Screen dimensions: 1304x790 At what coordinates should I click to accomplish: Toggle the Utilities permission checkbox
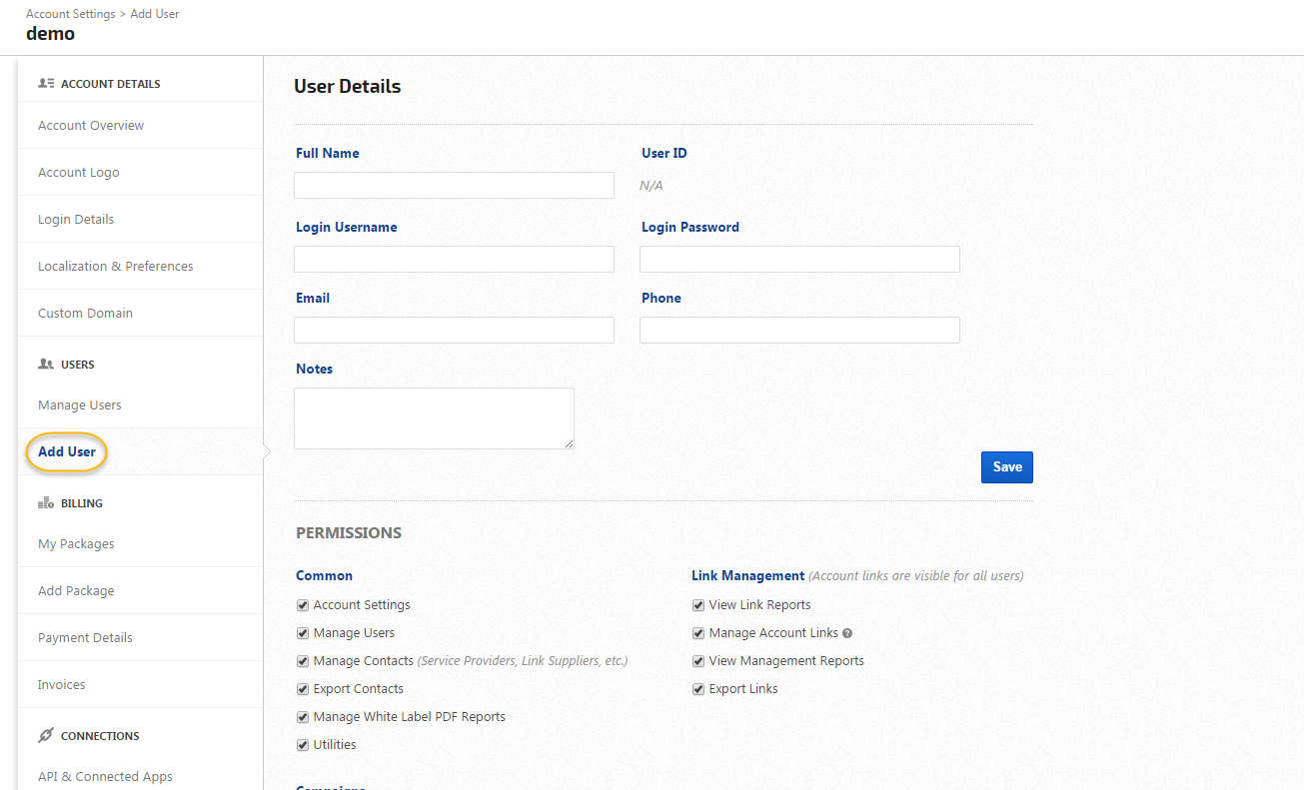tap(303, 745)
